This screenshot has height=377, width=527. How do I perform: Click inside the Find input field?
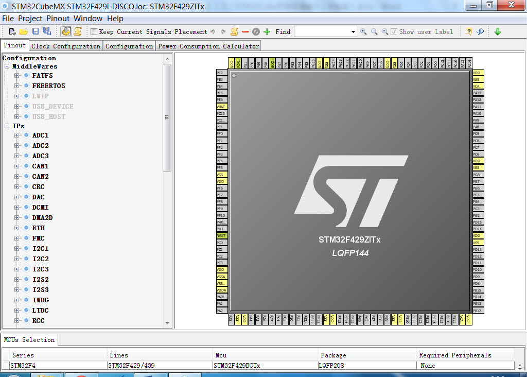(322, 32)
